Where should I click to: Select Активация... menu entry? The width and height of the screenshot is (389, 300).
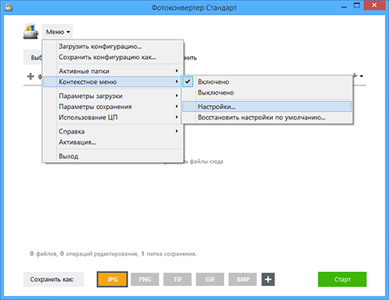pos(113,142)
